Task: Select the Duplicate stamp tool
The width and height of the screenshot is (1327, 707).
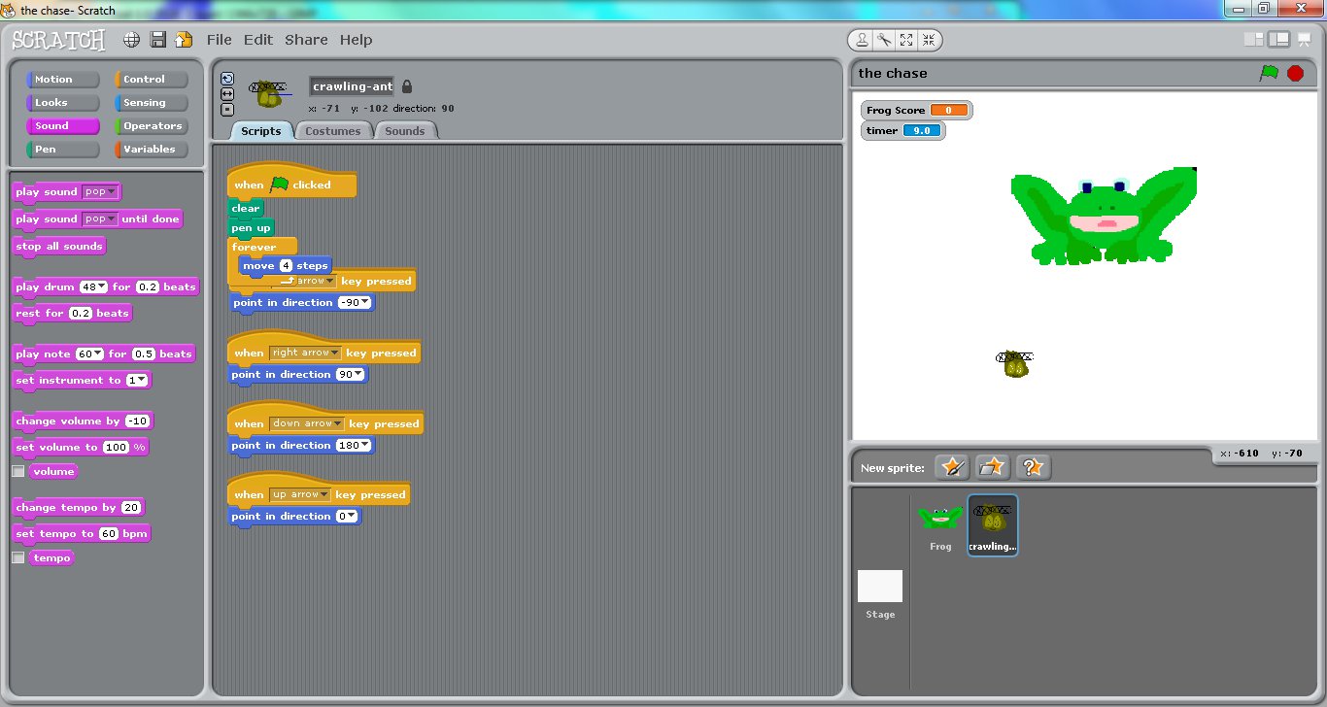Action: pos(862,40)
